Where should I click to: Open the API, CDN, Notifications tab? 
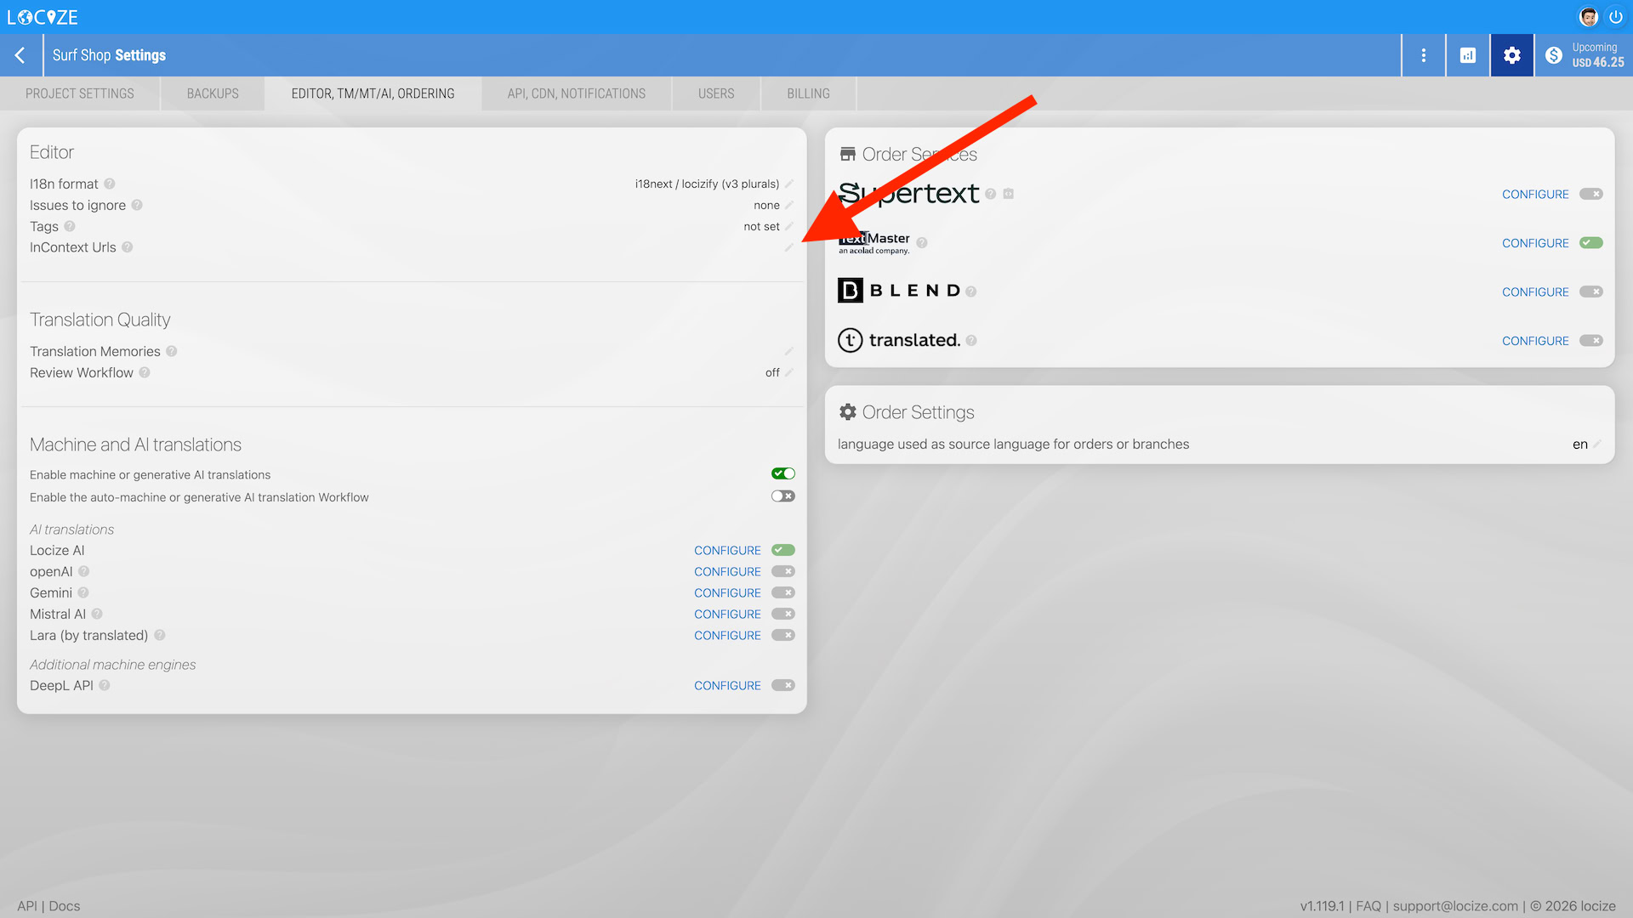(x=576, y=93)
